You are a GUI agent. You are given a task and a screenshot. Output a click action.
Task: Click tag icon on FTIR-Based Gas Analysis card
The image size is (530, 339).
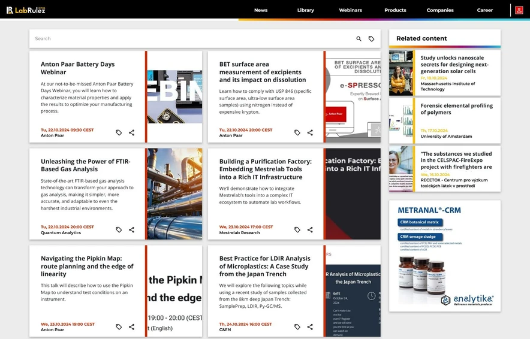click(119, 229)
